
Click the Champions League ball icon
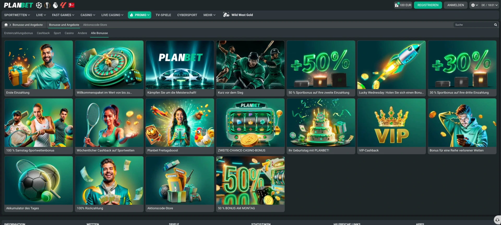pyautogui.click(x=39, y=5)
